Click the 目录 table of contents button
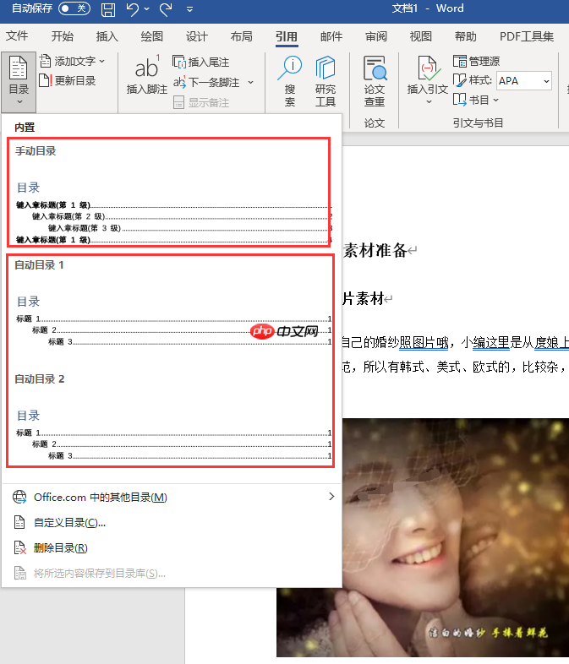The height and width of the screenshot is (664, 569). 19,81
